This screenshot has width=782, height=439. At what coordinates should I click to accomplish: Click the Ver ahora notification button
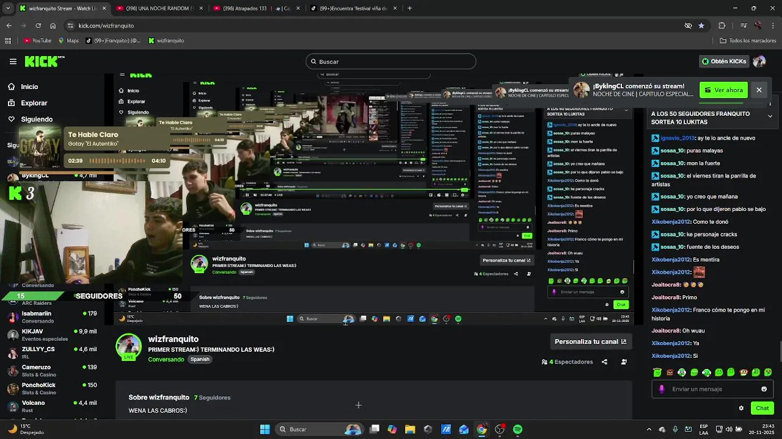coord(723,90)
